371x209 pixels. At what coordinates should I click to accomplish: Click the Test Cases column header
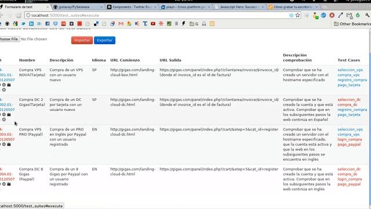(348, 60)
